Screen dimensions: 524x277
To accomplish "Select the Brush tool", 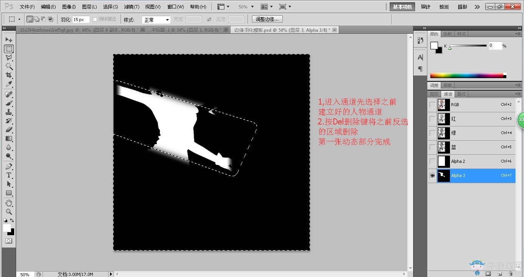I will click(x=9, y=103).
